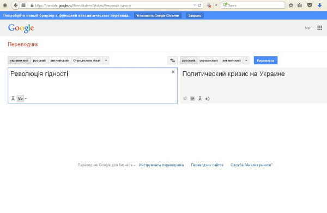This screenshot has height=213, width=327.
Task: Bookmark this page with star icon
Action: 291,5
